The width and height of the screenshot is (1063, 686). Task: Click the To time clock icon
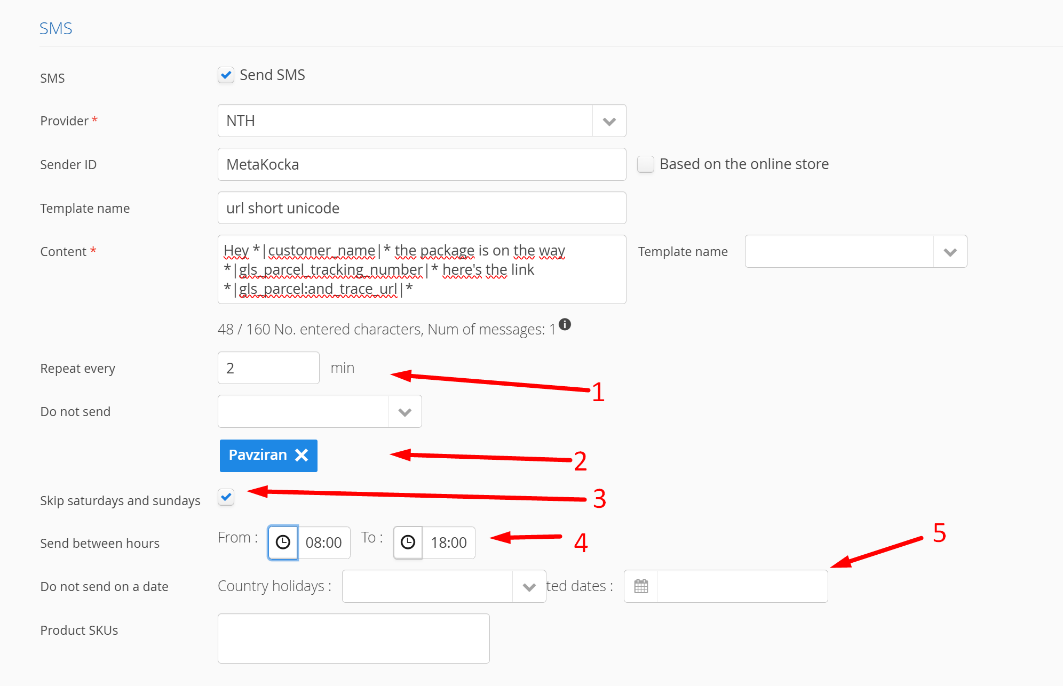click(408, 543)
